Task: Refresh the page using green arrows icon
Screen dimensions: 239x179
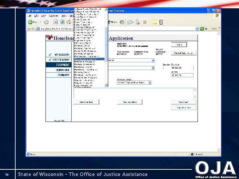Action: pyautogui.click(x=62, y=22)
